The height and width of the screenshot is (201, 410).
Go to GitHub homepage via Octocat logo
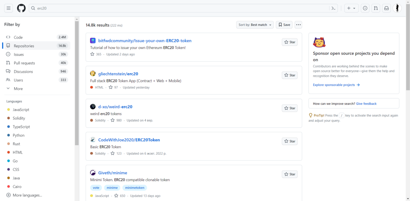[21, 8]
